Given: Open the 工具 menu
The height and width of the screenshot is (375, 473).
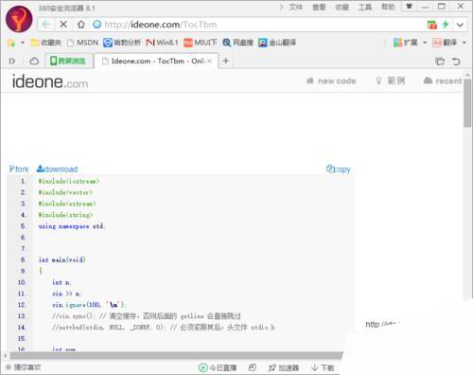Looking at the screenshot, I should pyautogui.click(x=365, y=7).
